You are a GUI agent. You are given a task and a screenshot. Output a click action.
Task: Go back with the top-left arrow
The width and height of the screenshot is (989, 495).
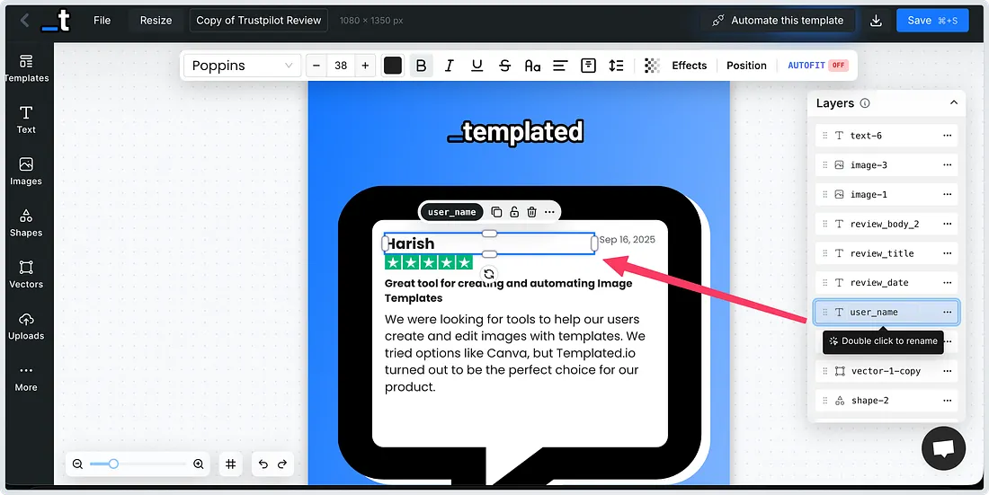pyautogui.click(x=24, y=20)
